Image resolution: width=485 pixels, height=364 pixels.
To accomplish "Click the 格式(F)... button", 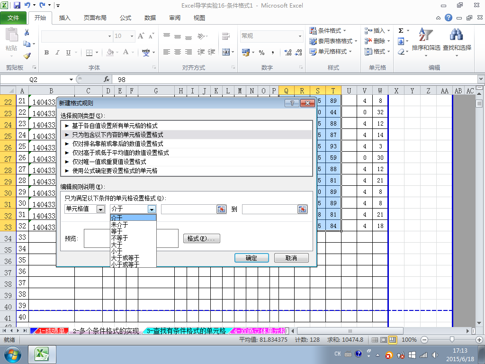I will point(201,238).
